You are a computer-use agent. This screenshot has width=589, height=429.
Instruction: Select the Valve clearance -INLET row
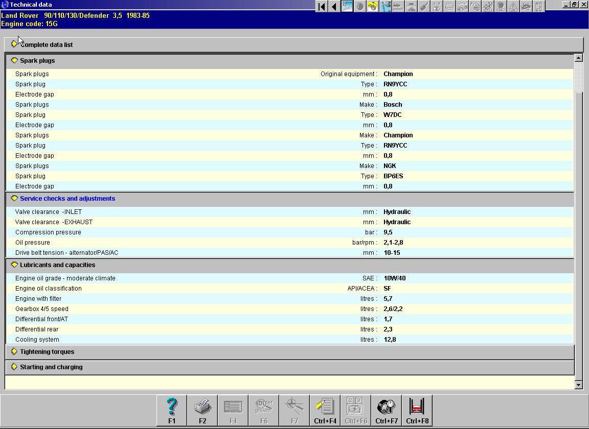(x=290, y=212)
